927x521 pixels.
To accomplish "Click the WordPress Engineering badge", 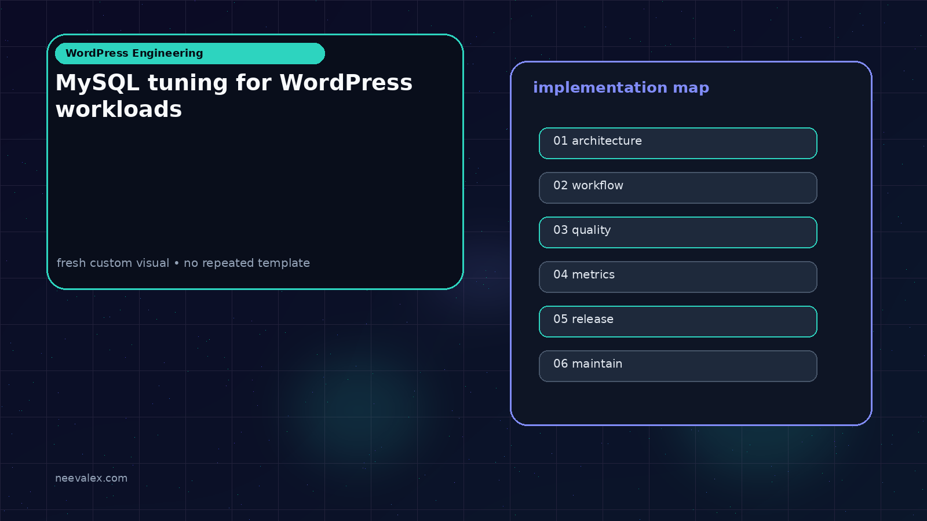I will 190,53.
